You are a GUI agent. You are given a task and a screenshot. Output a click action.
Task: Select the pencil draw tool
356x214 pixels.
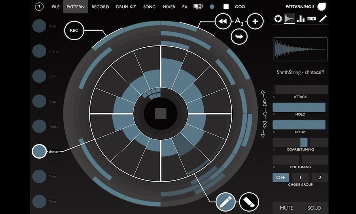225,202
